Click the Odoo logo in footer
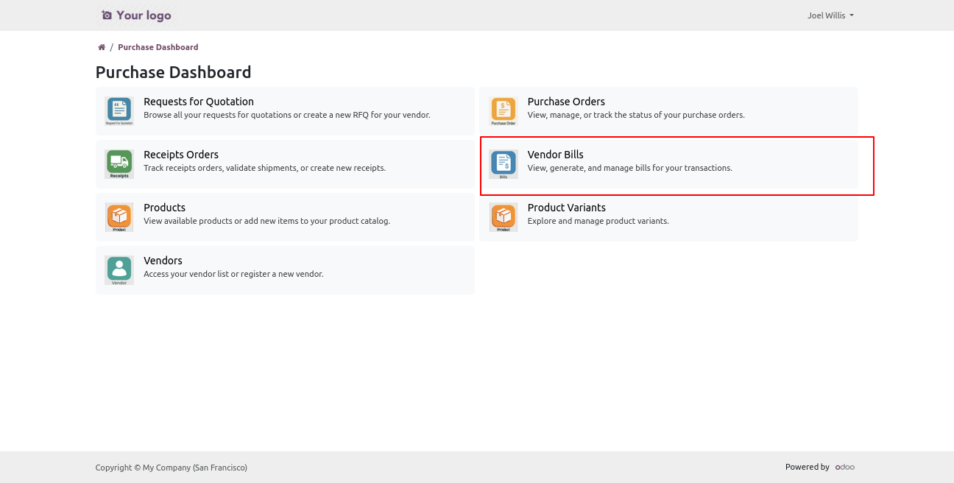The width and height of the screenshot is (954, 483). [844, 467]
